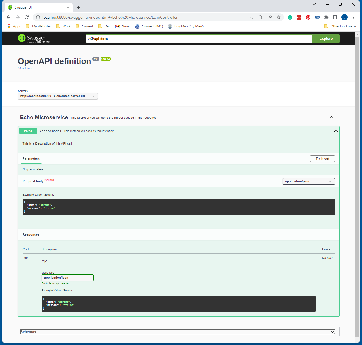This screenshot has width=362, height=345.
Task: Open the LastPass extension icon
Action: tap(299, 17)
